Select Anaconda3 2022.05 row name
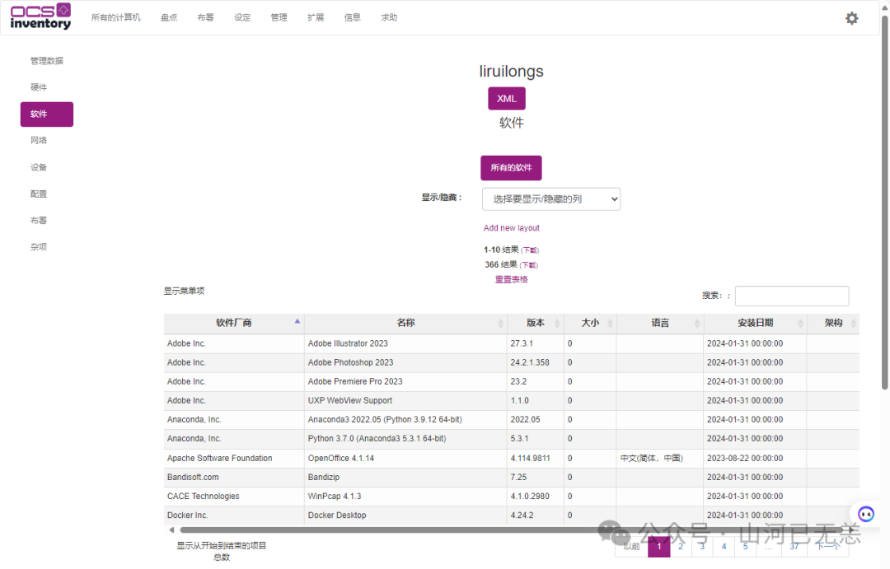Viewport: 890px width, 569px height. (x=405, y=420)
